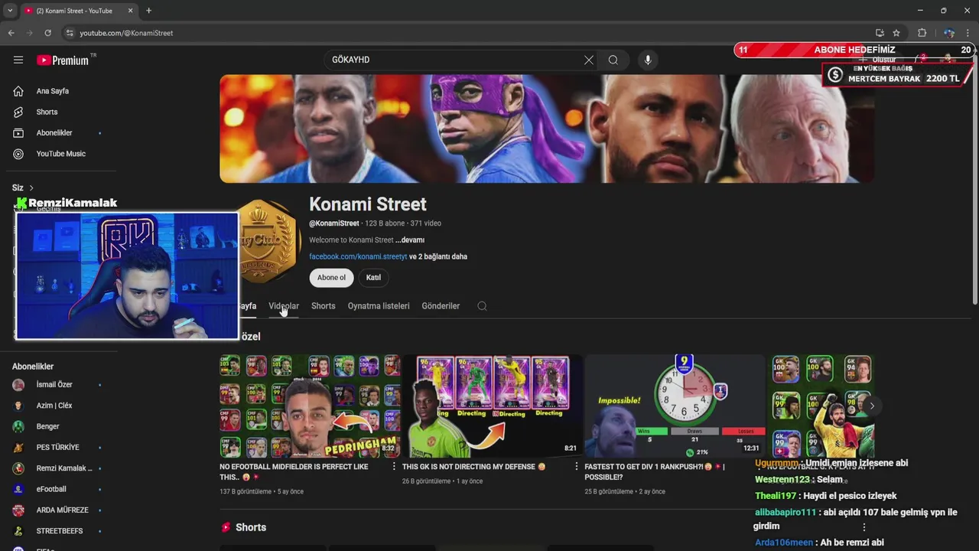
Task: Open the PEDRINGHAM video thumbnail
Action: (x=310, y=406)
